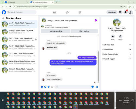Screen dimensions: 136x109
Task: Click the Facebook logo icon
Action: pos(4,12)
